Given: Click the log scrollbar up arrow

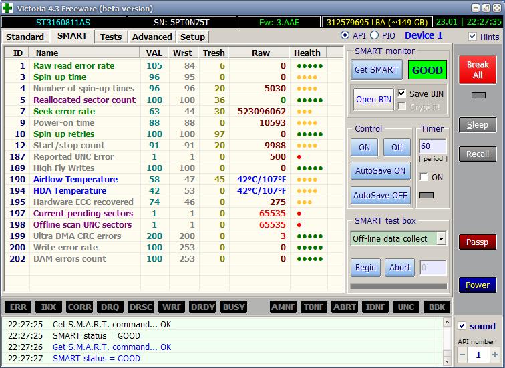Looking at the screenshot, I should point(447,322).
